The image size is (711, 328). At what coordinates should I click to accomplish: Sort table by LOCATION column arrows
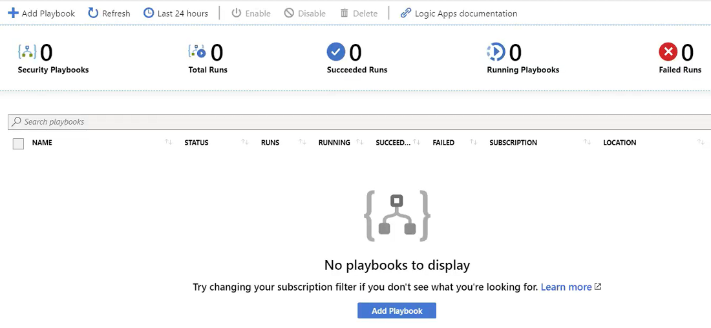[701, 143]
